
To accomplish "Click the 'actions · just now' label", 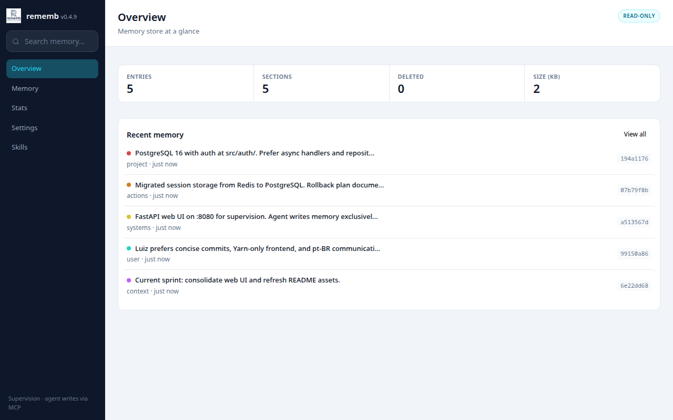I will [152, 196].
